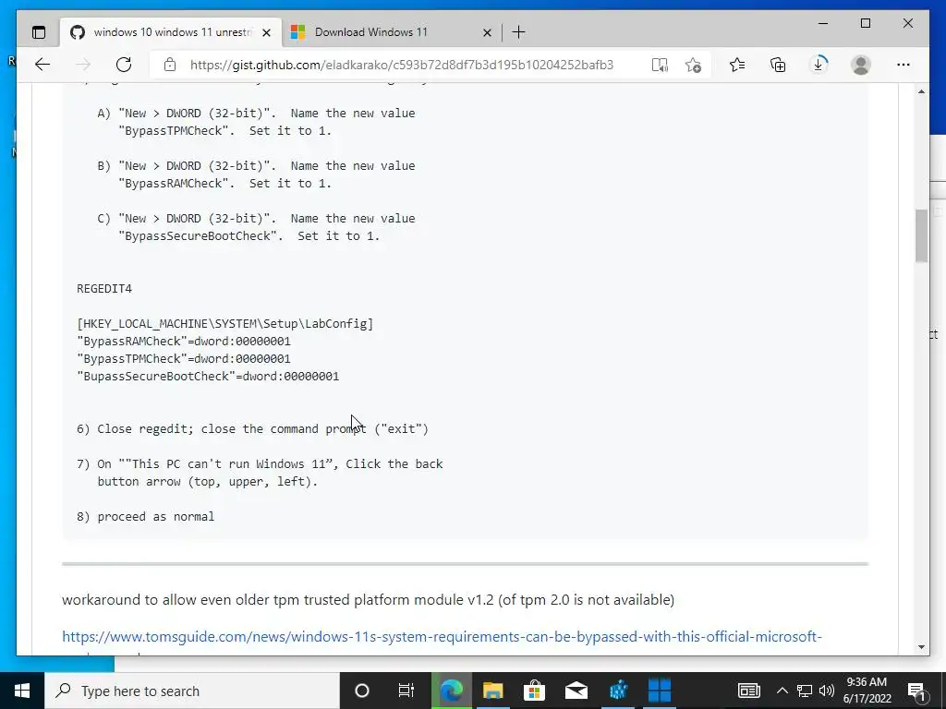Open network status tray icon
Screen dimensions: 946x709
click(805, 691)
